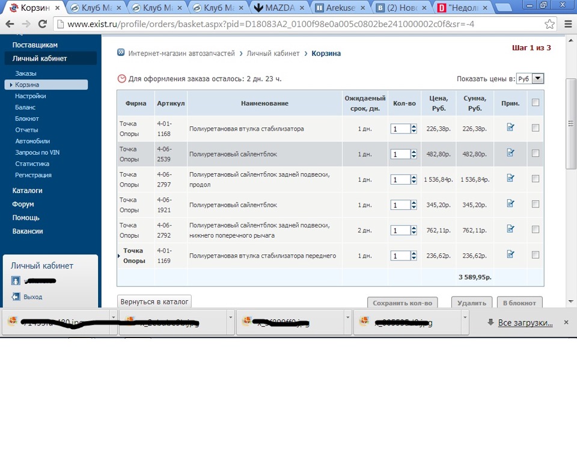This screenshot has height=456, width=577.
Task: Click the Сохранить кол-во button
Action: click(402, 303)
